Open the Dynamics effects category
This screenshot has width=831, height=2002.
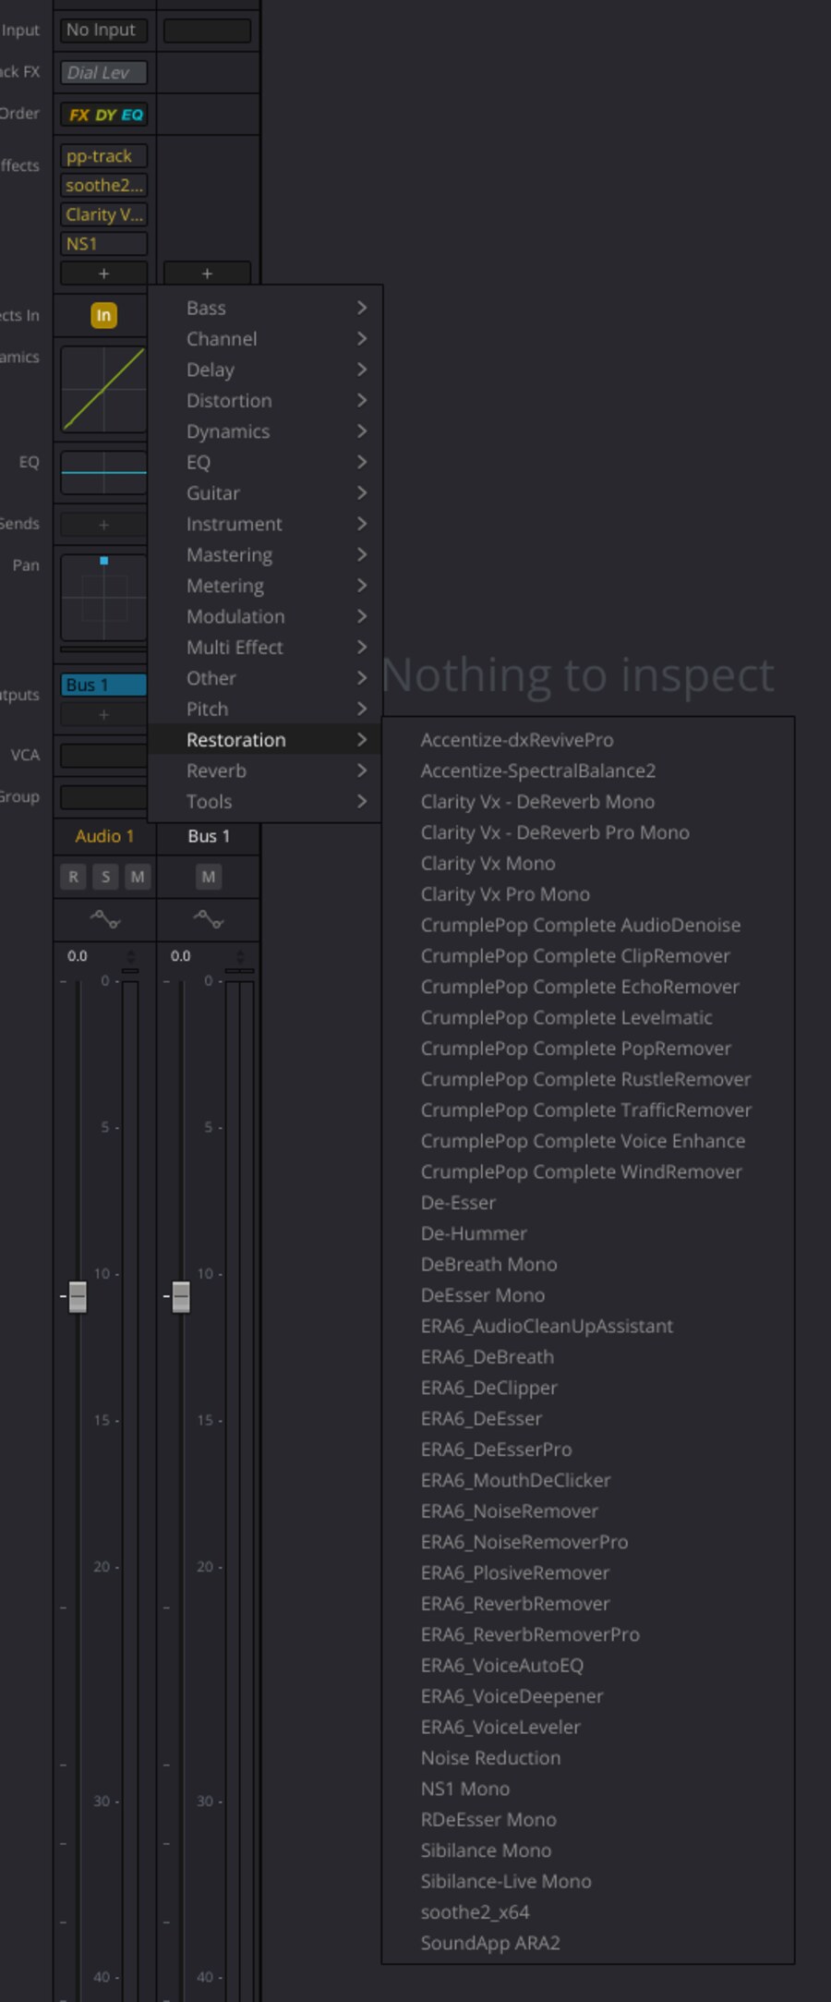(x=265, y=431)
